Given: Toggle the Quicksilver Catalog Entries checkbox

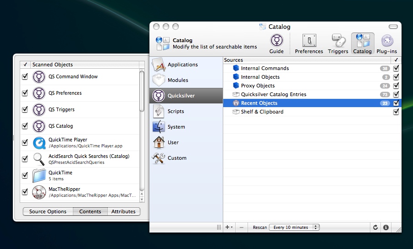Looking at the screenshot, I should (396, 94).
